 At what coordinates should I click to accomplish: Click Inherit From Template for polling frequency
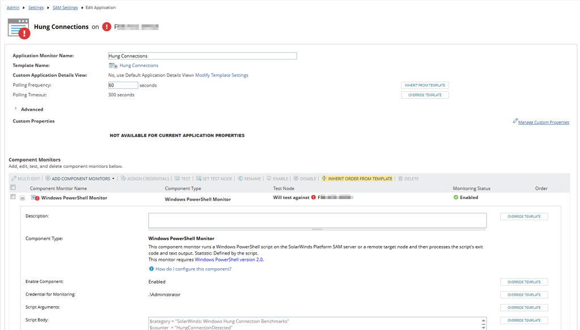click(x=425, y=85)
